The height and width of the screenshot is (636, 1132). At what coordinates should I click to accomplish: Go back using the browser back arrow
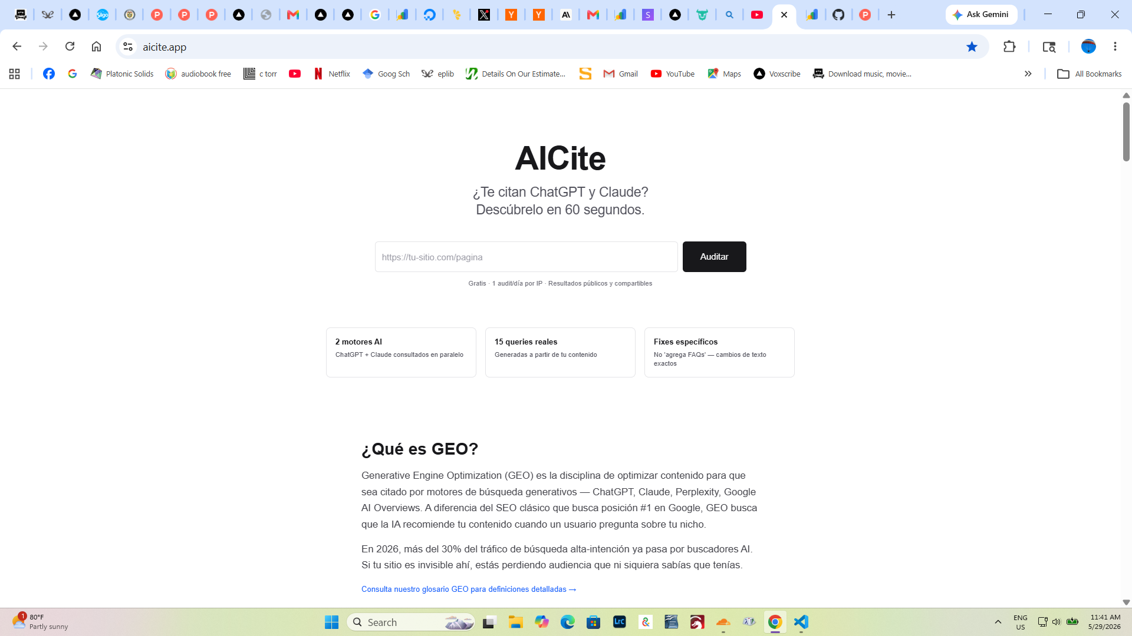click(17, 47)
